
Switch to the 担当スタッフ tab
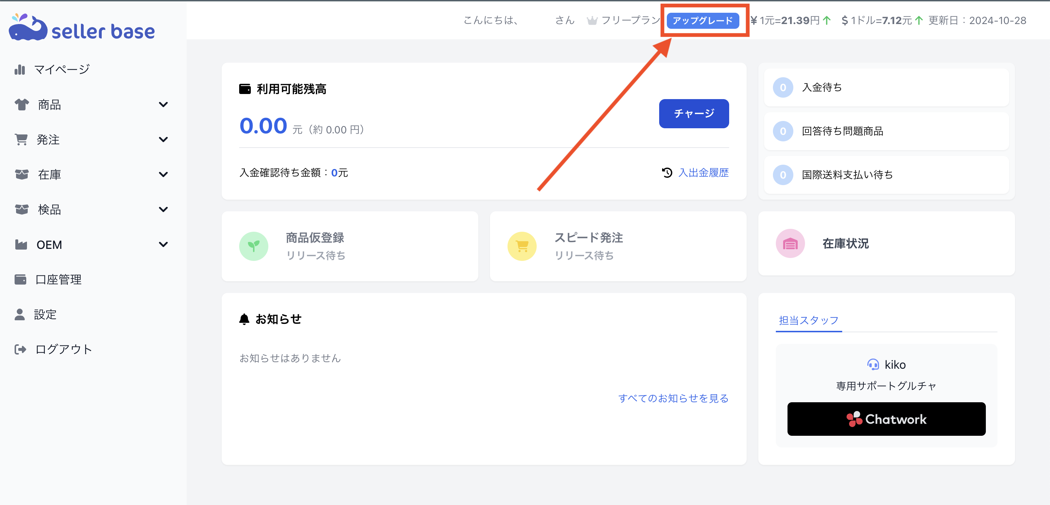[808, 320]
